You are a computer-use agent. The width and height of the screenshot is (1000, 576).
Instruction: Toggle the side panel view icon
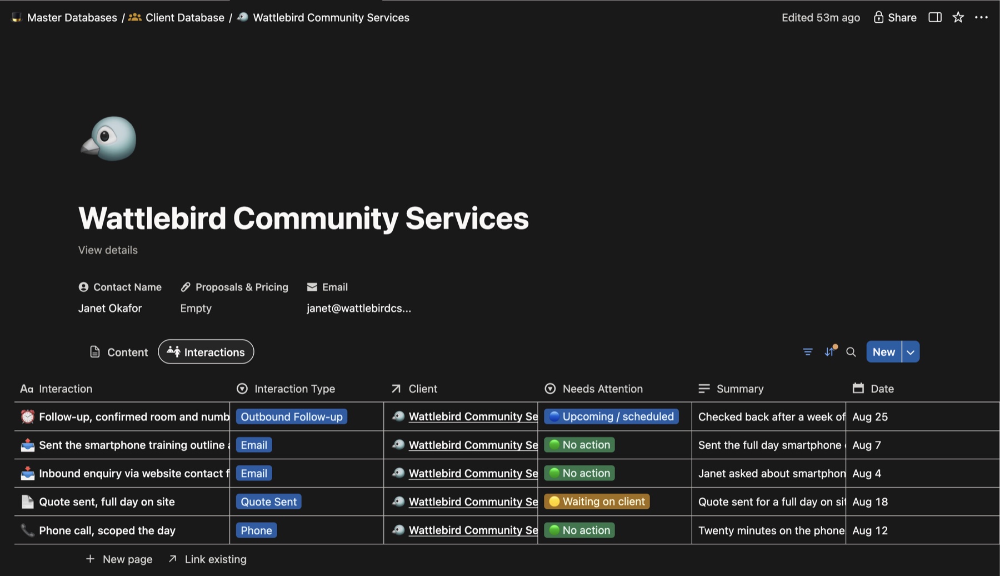(x=935, y=17)
